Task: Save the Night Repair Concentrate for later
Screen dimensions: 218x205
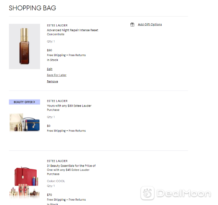Action: (x=57, y=75)
